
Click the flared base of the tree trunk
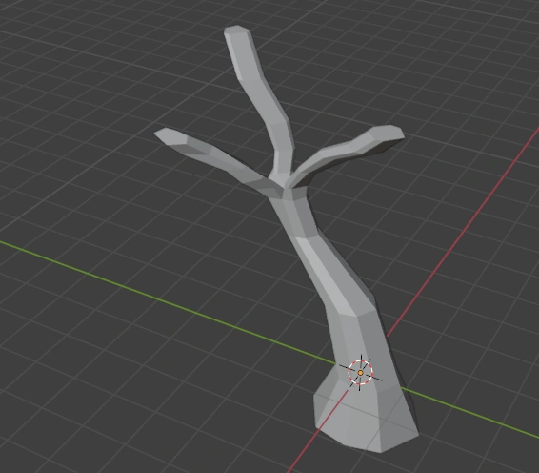[366, 419]
